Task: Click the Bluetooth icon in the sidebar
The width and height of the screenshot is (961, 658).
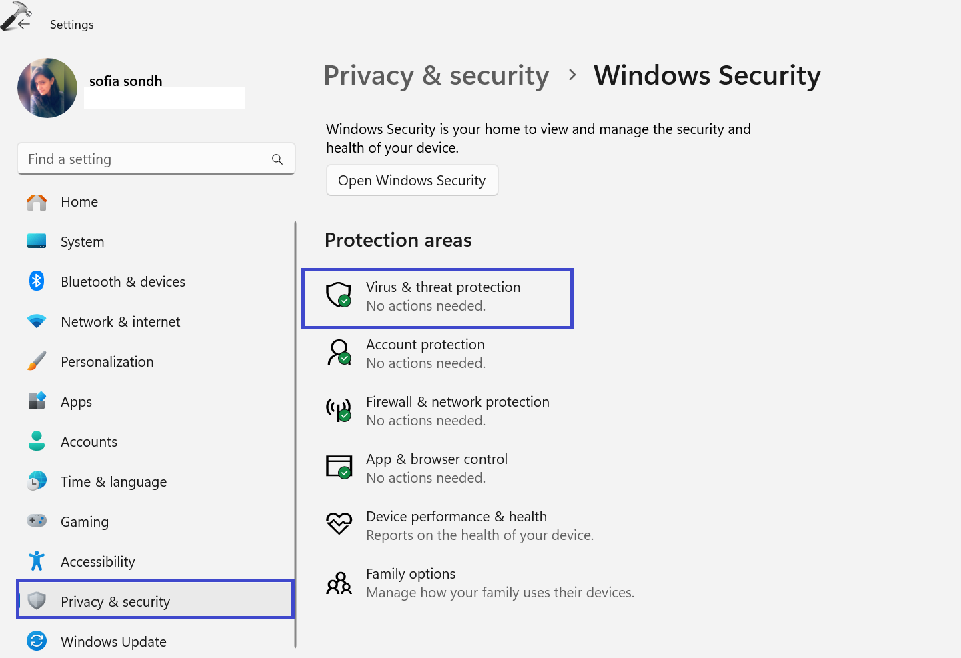Action: click(37, 281)
